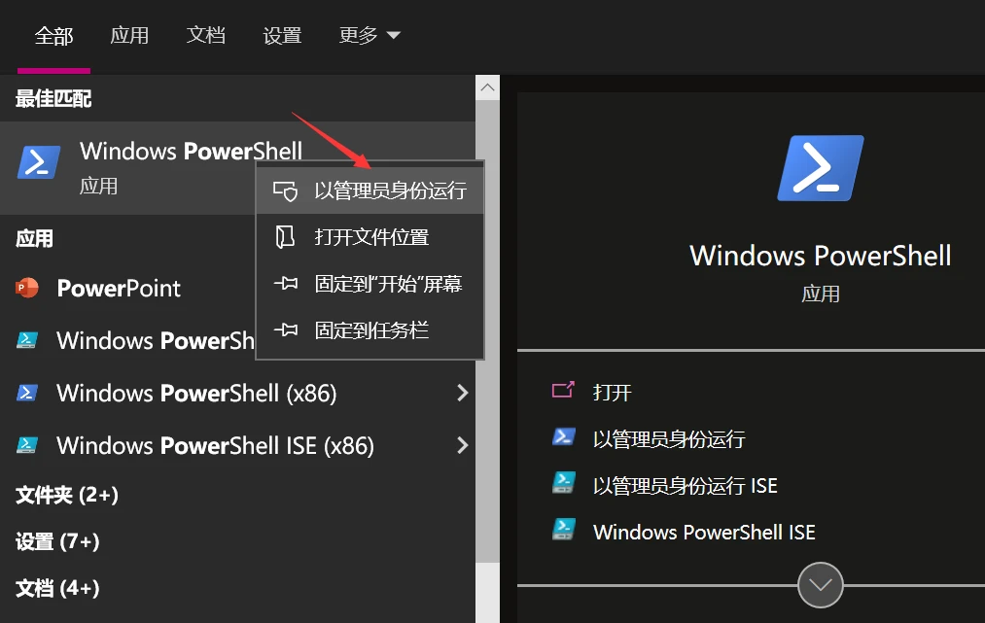Switch to the 文档 tab
Viewport: 985px width, 623px height.
206,35
